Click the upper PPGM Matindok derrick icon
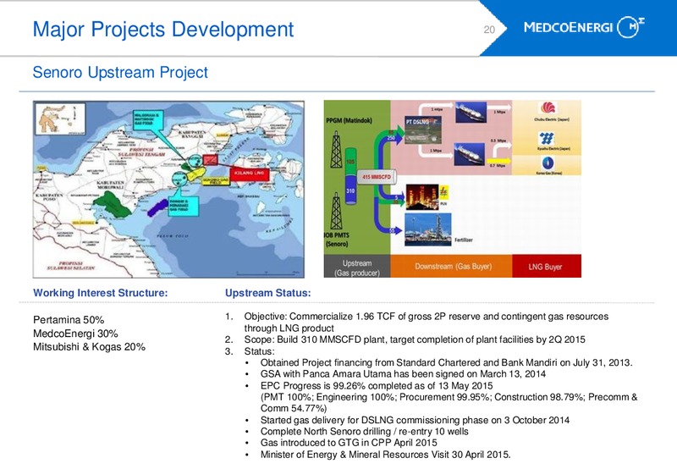 336,150
